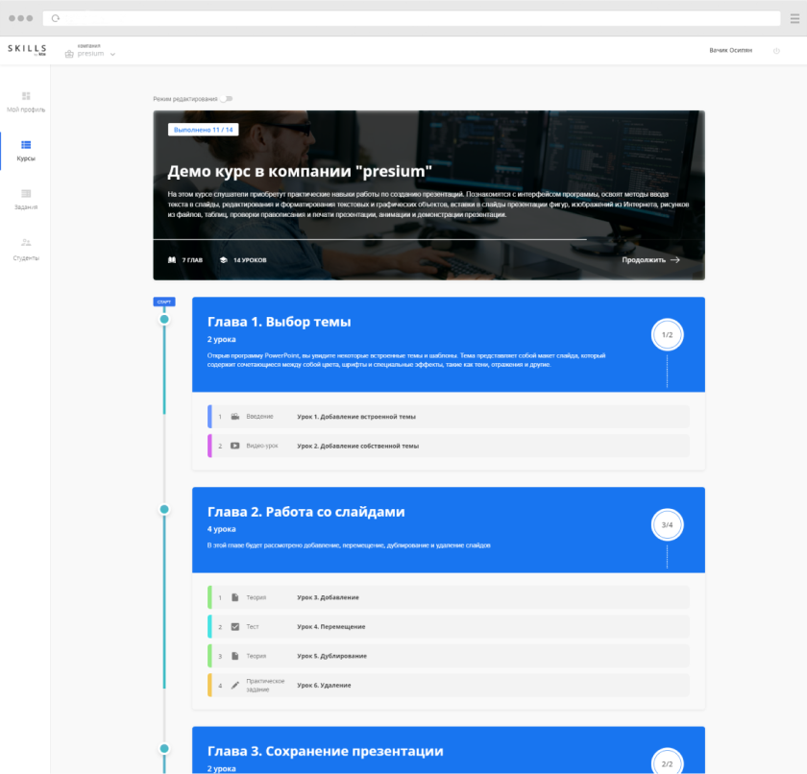
Task: Click the Теория document icon for Урок 5
Action: pos(234,656)
